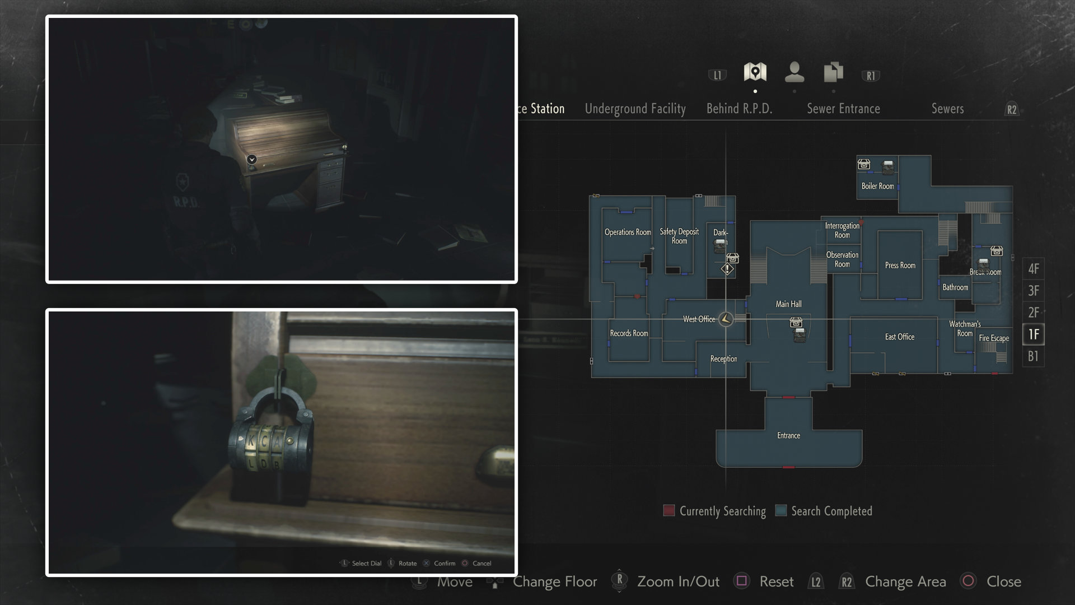Click the map marker on West Office
Image resolution: width=1075 pixels, height=605 pixels.
pos(727,318)
